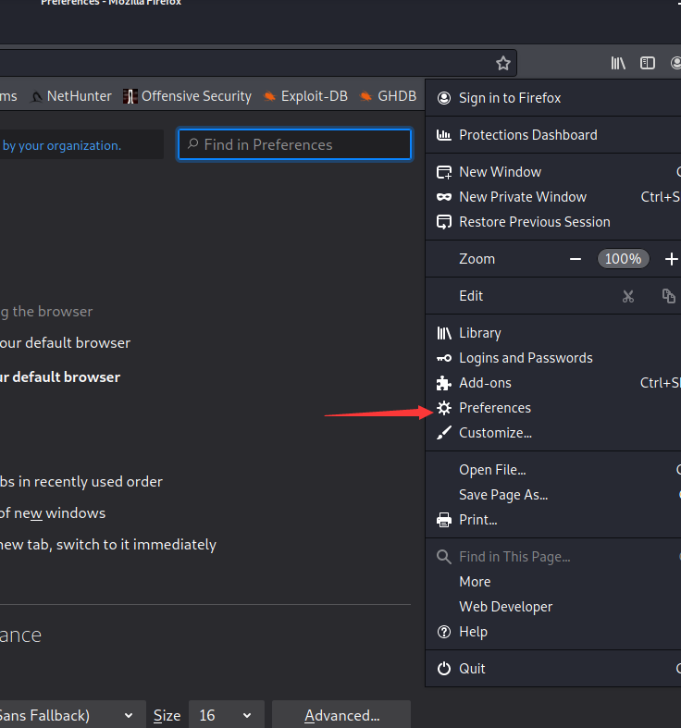Image resolution: width=681 pixels, height=728 pixels.
Task: Zoom in with the plus button
Action: [x=671, y=259]
